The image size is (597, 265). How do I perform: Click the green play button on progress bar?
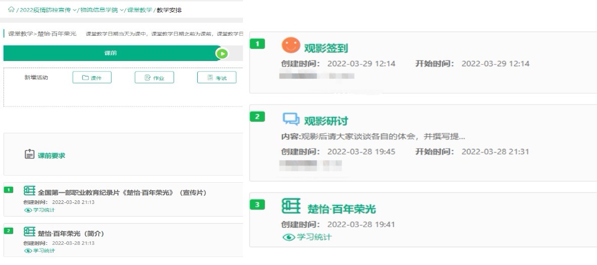pos(222,54)
